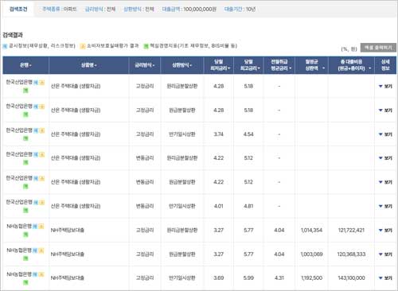The width and height of the screenshot is (398, 291).
Task: Sort by 당월 최고금리 column header
Action: [248, 65]
